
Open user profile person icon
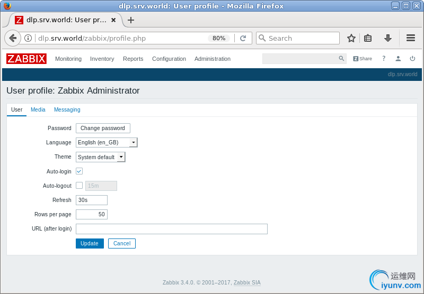(x=398, y=59)
